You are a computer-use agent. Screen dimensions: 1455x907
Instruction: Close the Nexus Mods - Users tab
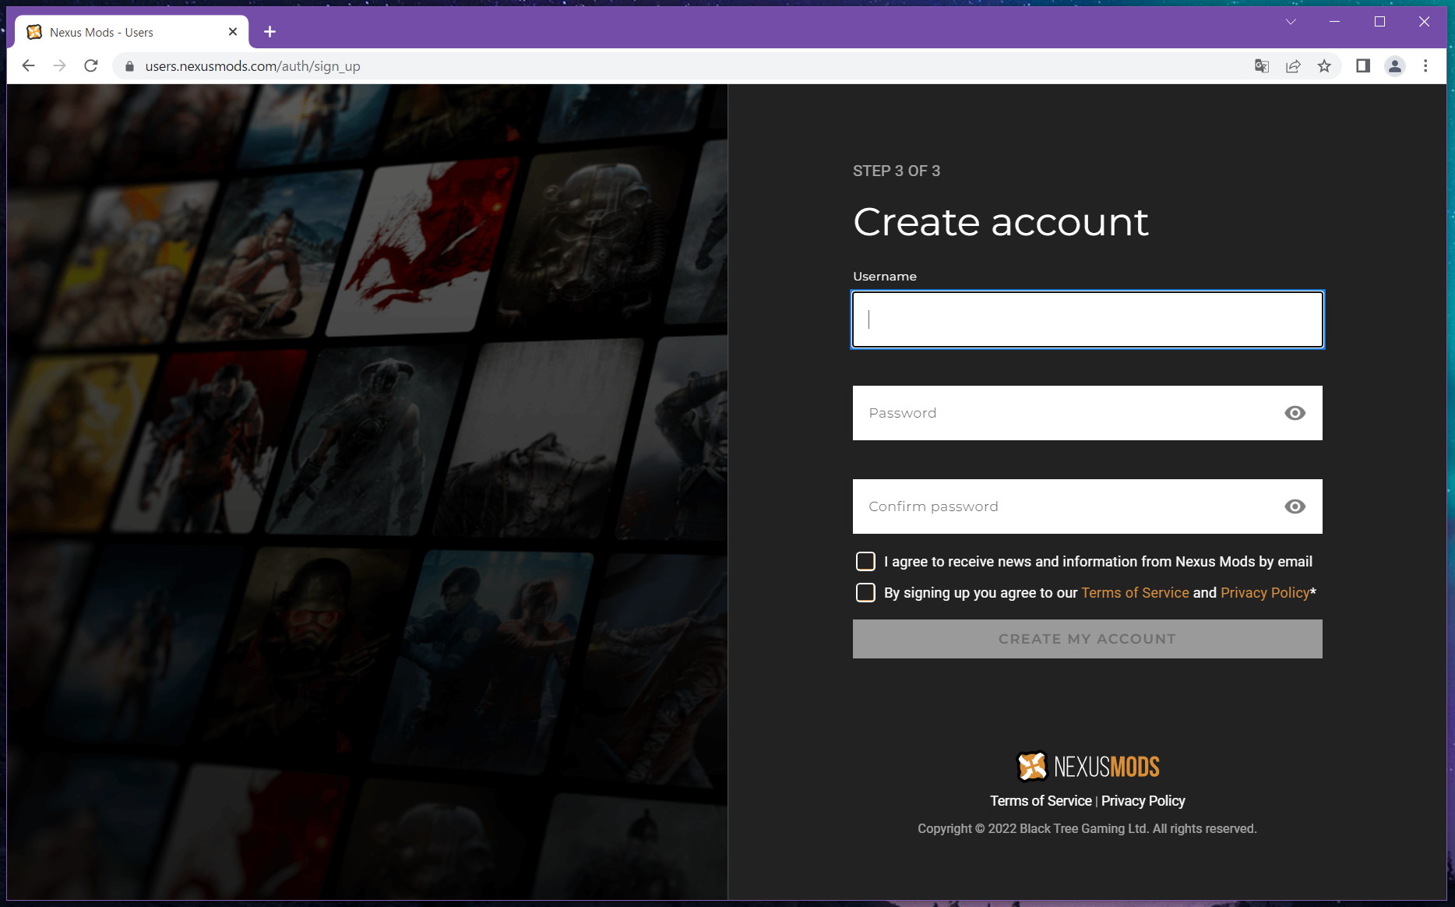[232, 32]
